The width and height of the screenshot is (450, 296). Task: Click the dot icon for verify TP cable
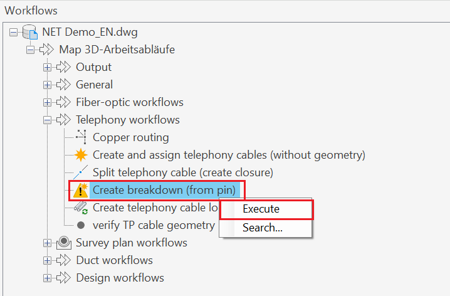[x=80, y=225]
